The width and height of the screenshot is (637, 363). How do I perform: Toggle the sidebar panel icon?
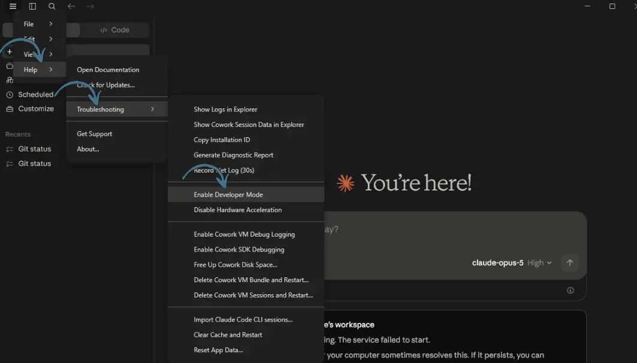coord(32,6)
